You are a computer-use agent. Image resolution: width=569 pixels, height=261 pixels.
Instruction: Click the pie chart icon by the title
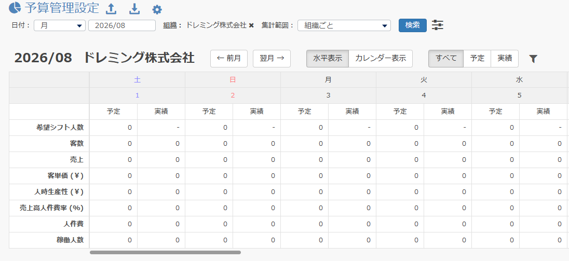pos(15,8)
